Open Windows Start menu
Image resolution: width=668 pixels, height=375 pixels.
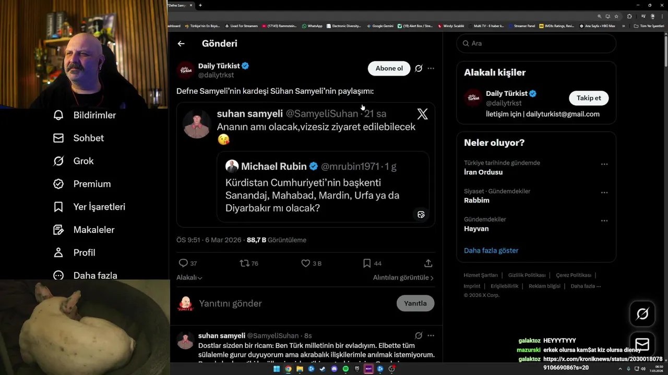pyautogui.click(x=277, y=369)
